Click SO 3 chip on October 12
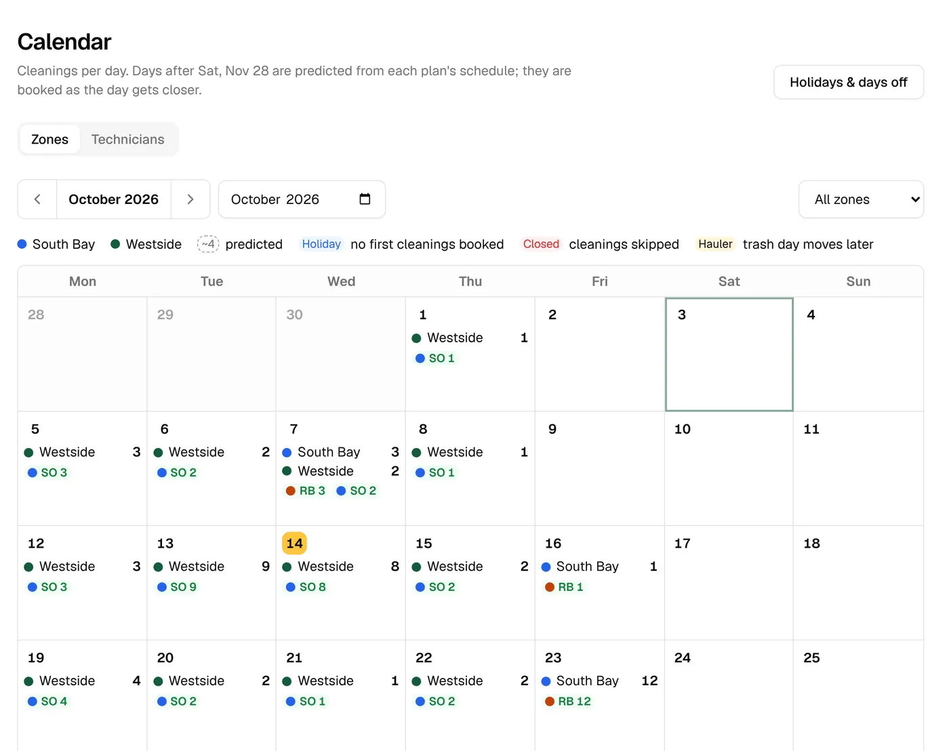This screenshot has height=751, width=949. pyautogui.click(x=47, y=587)
